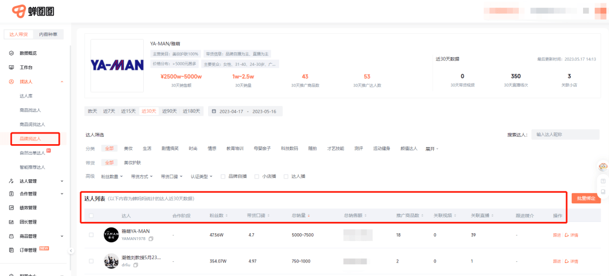Viewport: 609px width, 276px height.
Task: Open 自然出单达人 in the sidebar
Action: pyautogui.click(x=33, y=153)
